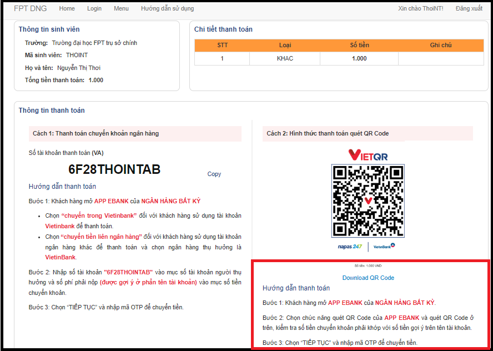Click the Số tiền: 1.000 VND caption under the QR
This screenshot has width=493, height=351.
pyautogui.click(x=368, y=266)
